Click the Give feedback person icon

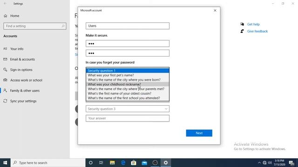(242, 31)
